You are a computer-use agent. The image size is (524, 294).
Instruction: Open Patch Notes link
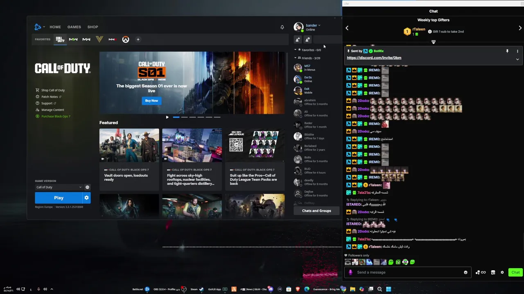click(x=49, y=97)
